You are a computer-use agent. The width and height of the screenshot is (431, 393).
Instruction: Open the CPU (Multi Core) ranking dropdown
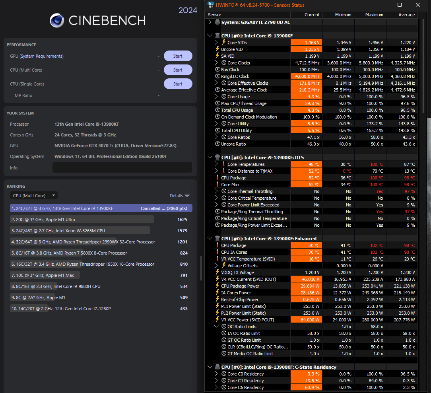34,196
